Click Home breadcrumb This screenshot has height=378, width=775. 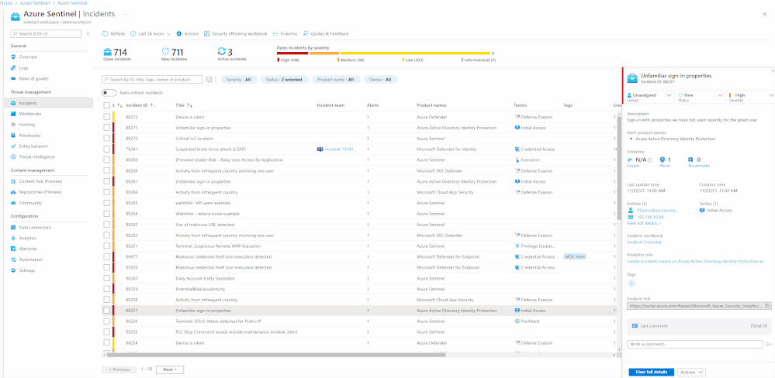(x=6, y=3)
